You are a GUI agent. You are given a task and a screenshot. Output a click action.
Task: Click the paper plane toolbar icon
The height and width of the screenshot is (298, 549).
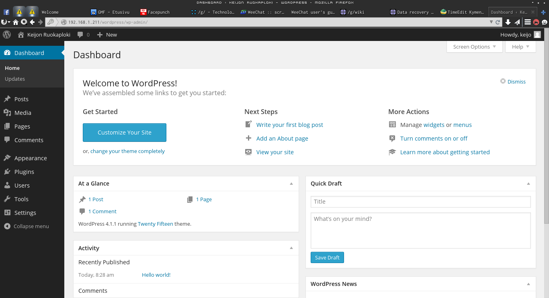pyautogui.click(x=517, y=22)
